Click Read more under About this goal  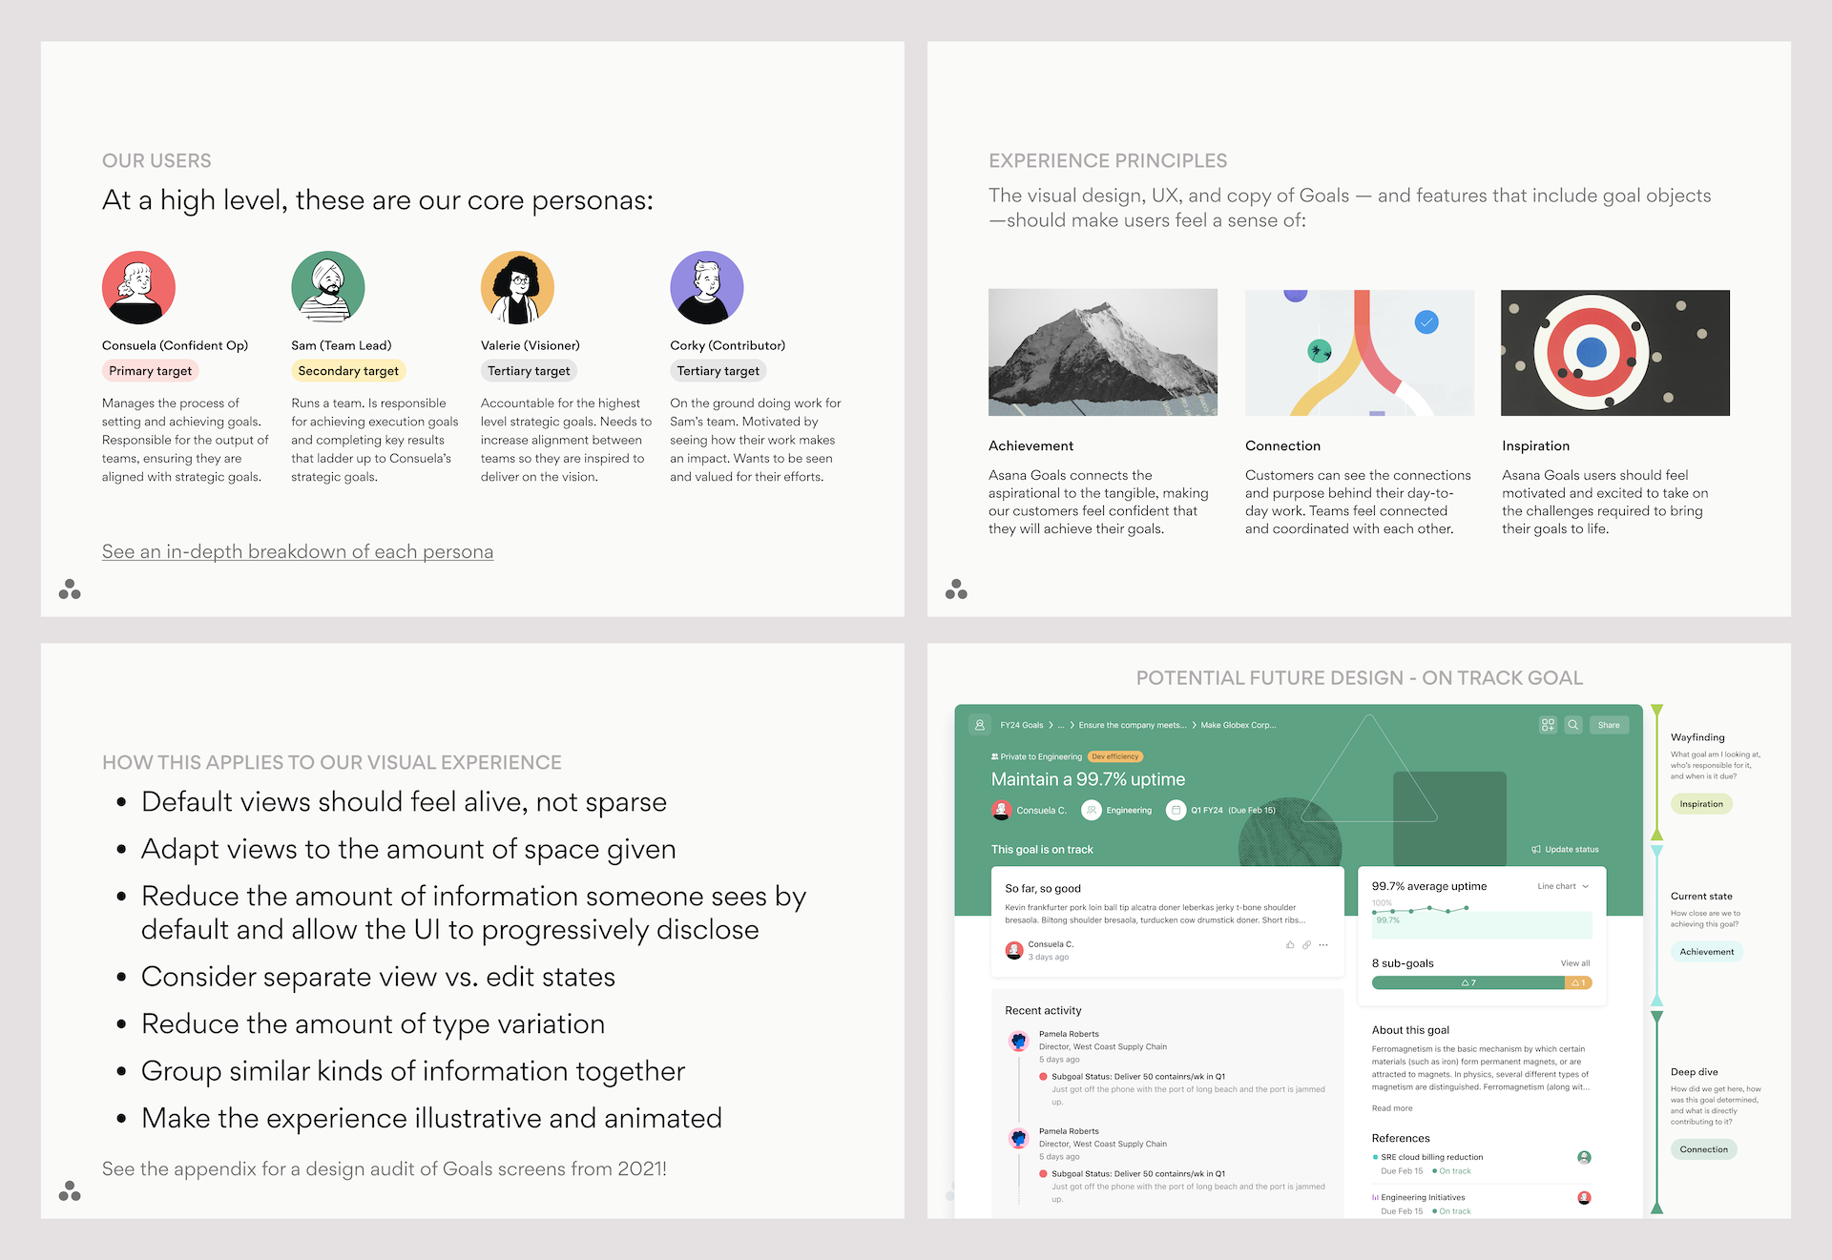(1392, 1108)
